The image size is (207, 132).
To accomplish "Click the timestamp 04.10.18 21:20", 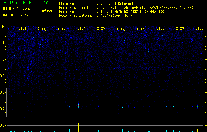I will (17, 15).
